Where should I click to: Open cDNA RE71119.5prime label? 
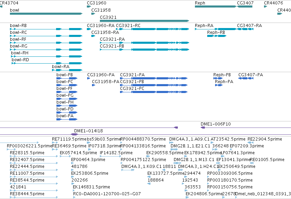[x=69, y=139]
